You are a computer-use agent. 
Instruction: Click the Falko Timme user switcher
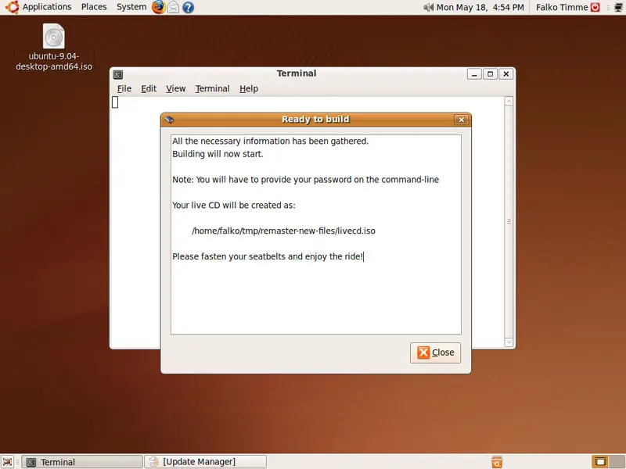click(x=561, y=7)
